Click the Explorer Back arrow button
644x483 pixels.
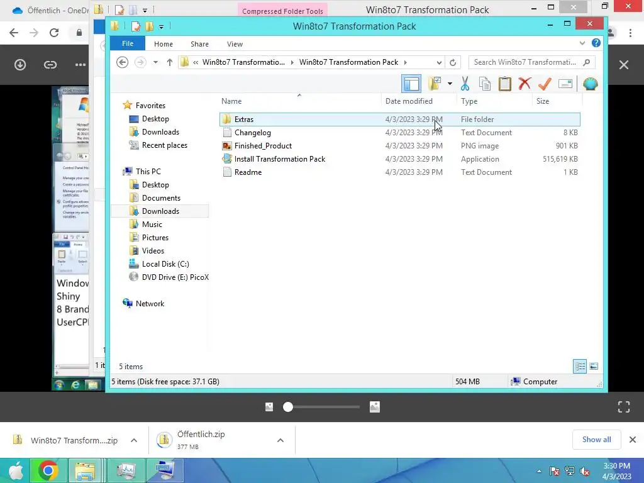[123, 62]
